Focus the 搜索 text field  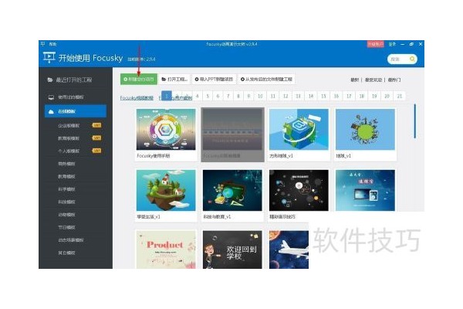[397, 59]
